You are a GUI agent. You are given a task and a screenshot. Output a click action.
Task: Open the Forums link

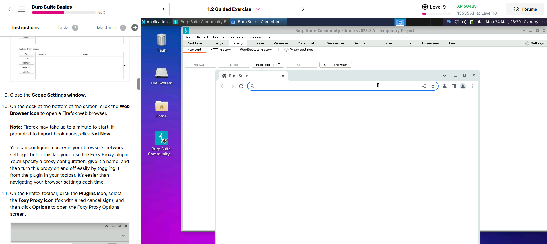click(x=525, y=9)
